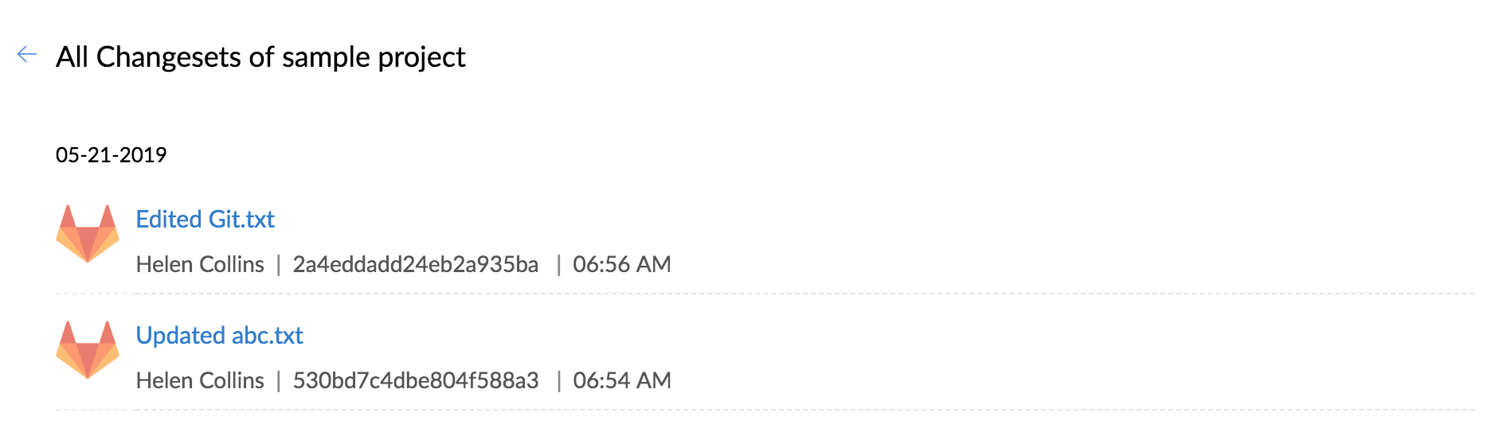Click the separator after Helen Collins in first row
This screenshot has height=436, width=1491.
click(278, 264)
